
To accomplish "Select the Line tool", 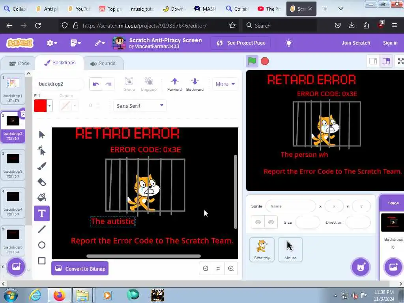I will 42,229.
